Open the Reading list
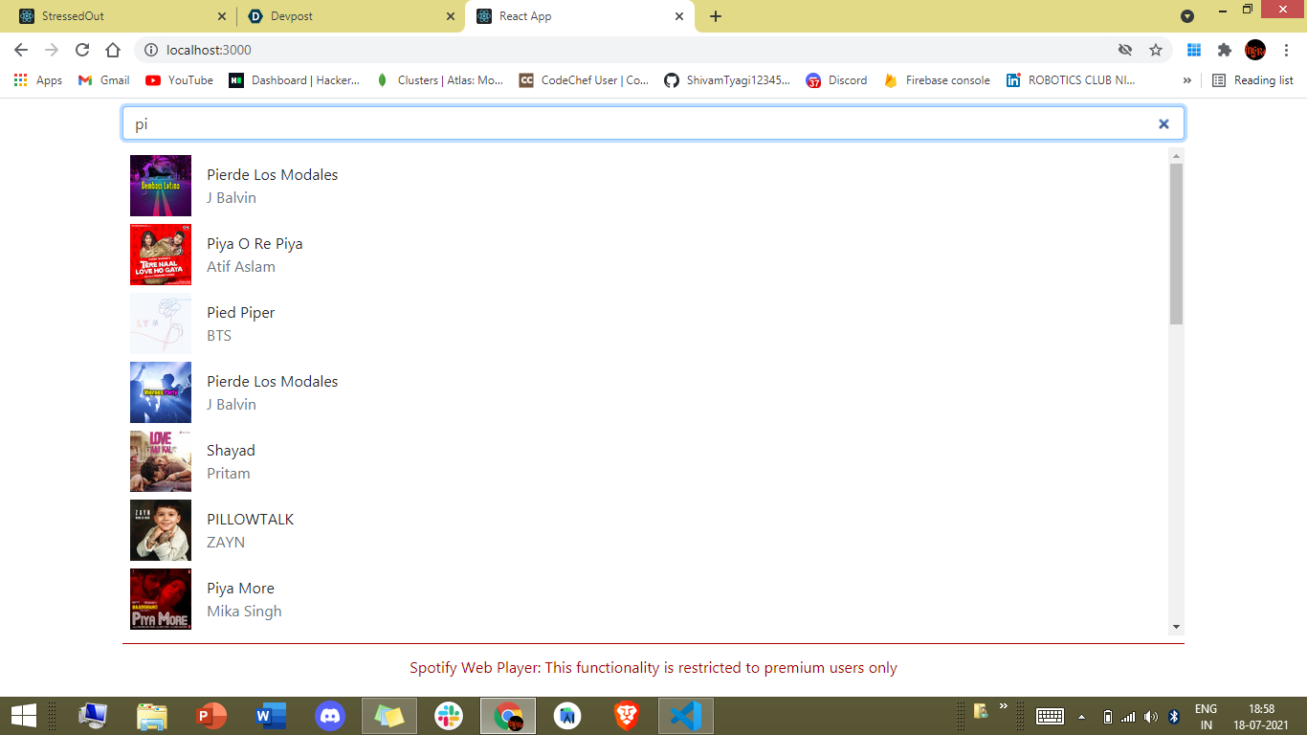 [1252, 80]
